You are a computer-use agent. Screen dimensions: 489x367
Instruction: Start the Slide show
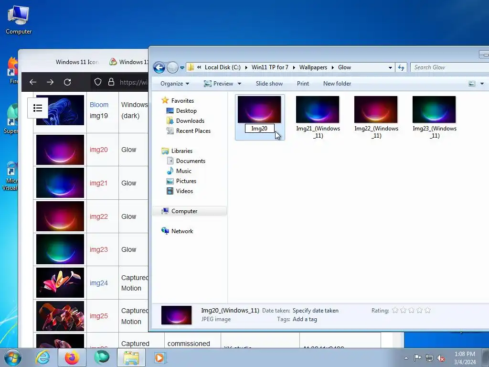coord(269,84)
